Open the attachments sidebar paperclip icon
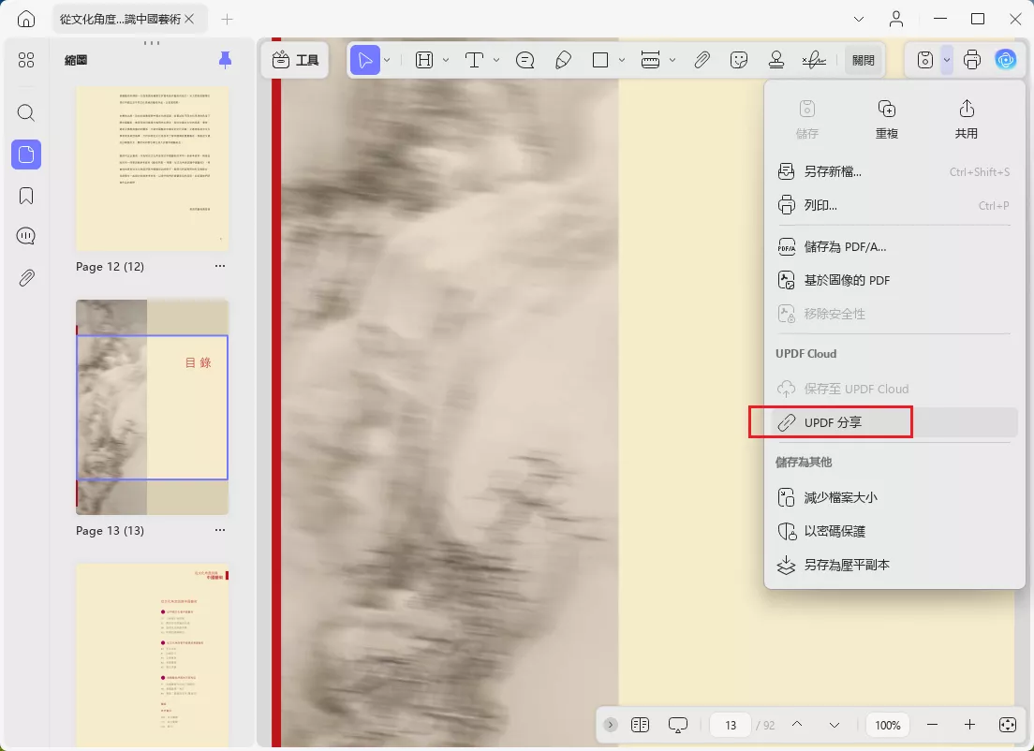The height and width of the screenshot is (751, 1034). 26,277
